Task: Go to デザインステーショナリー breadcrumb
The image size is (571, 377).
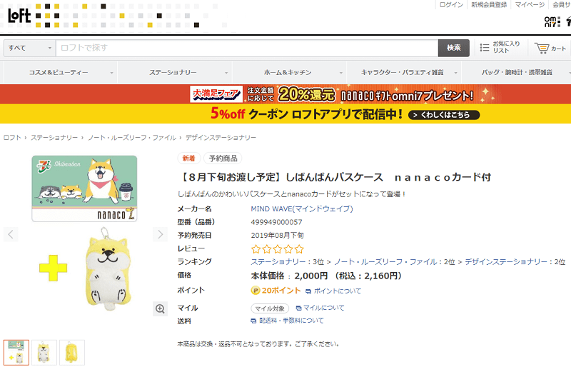Action: 221,138
